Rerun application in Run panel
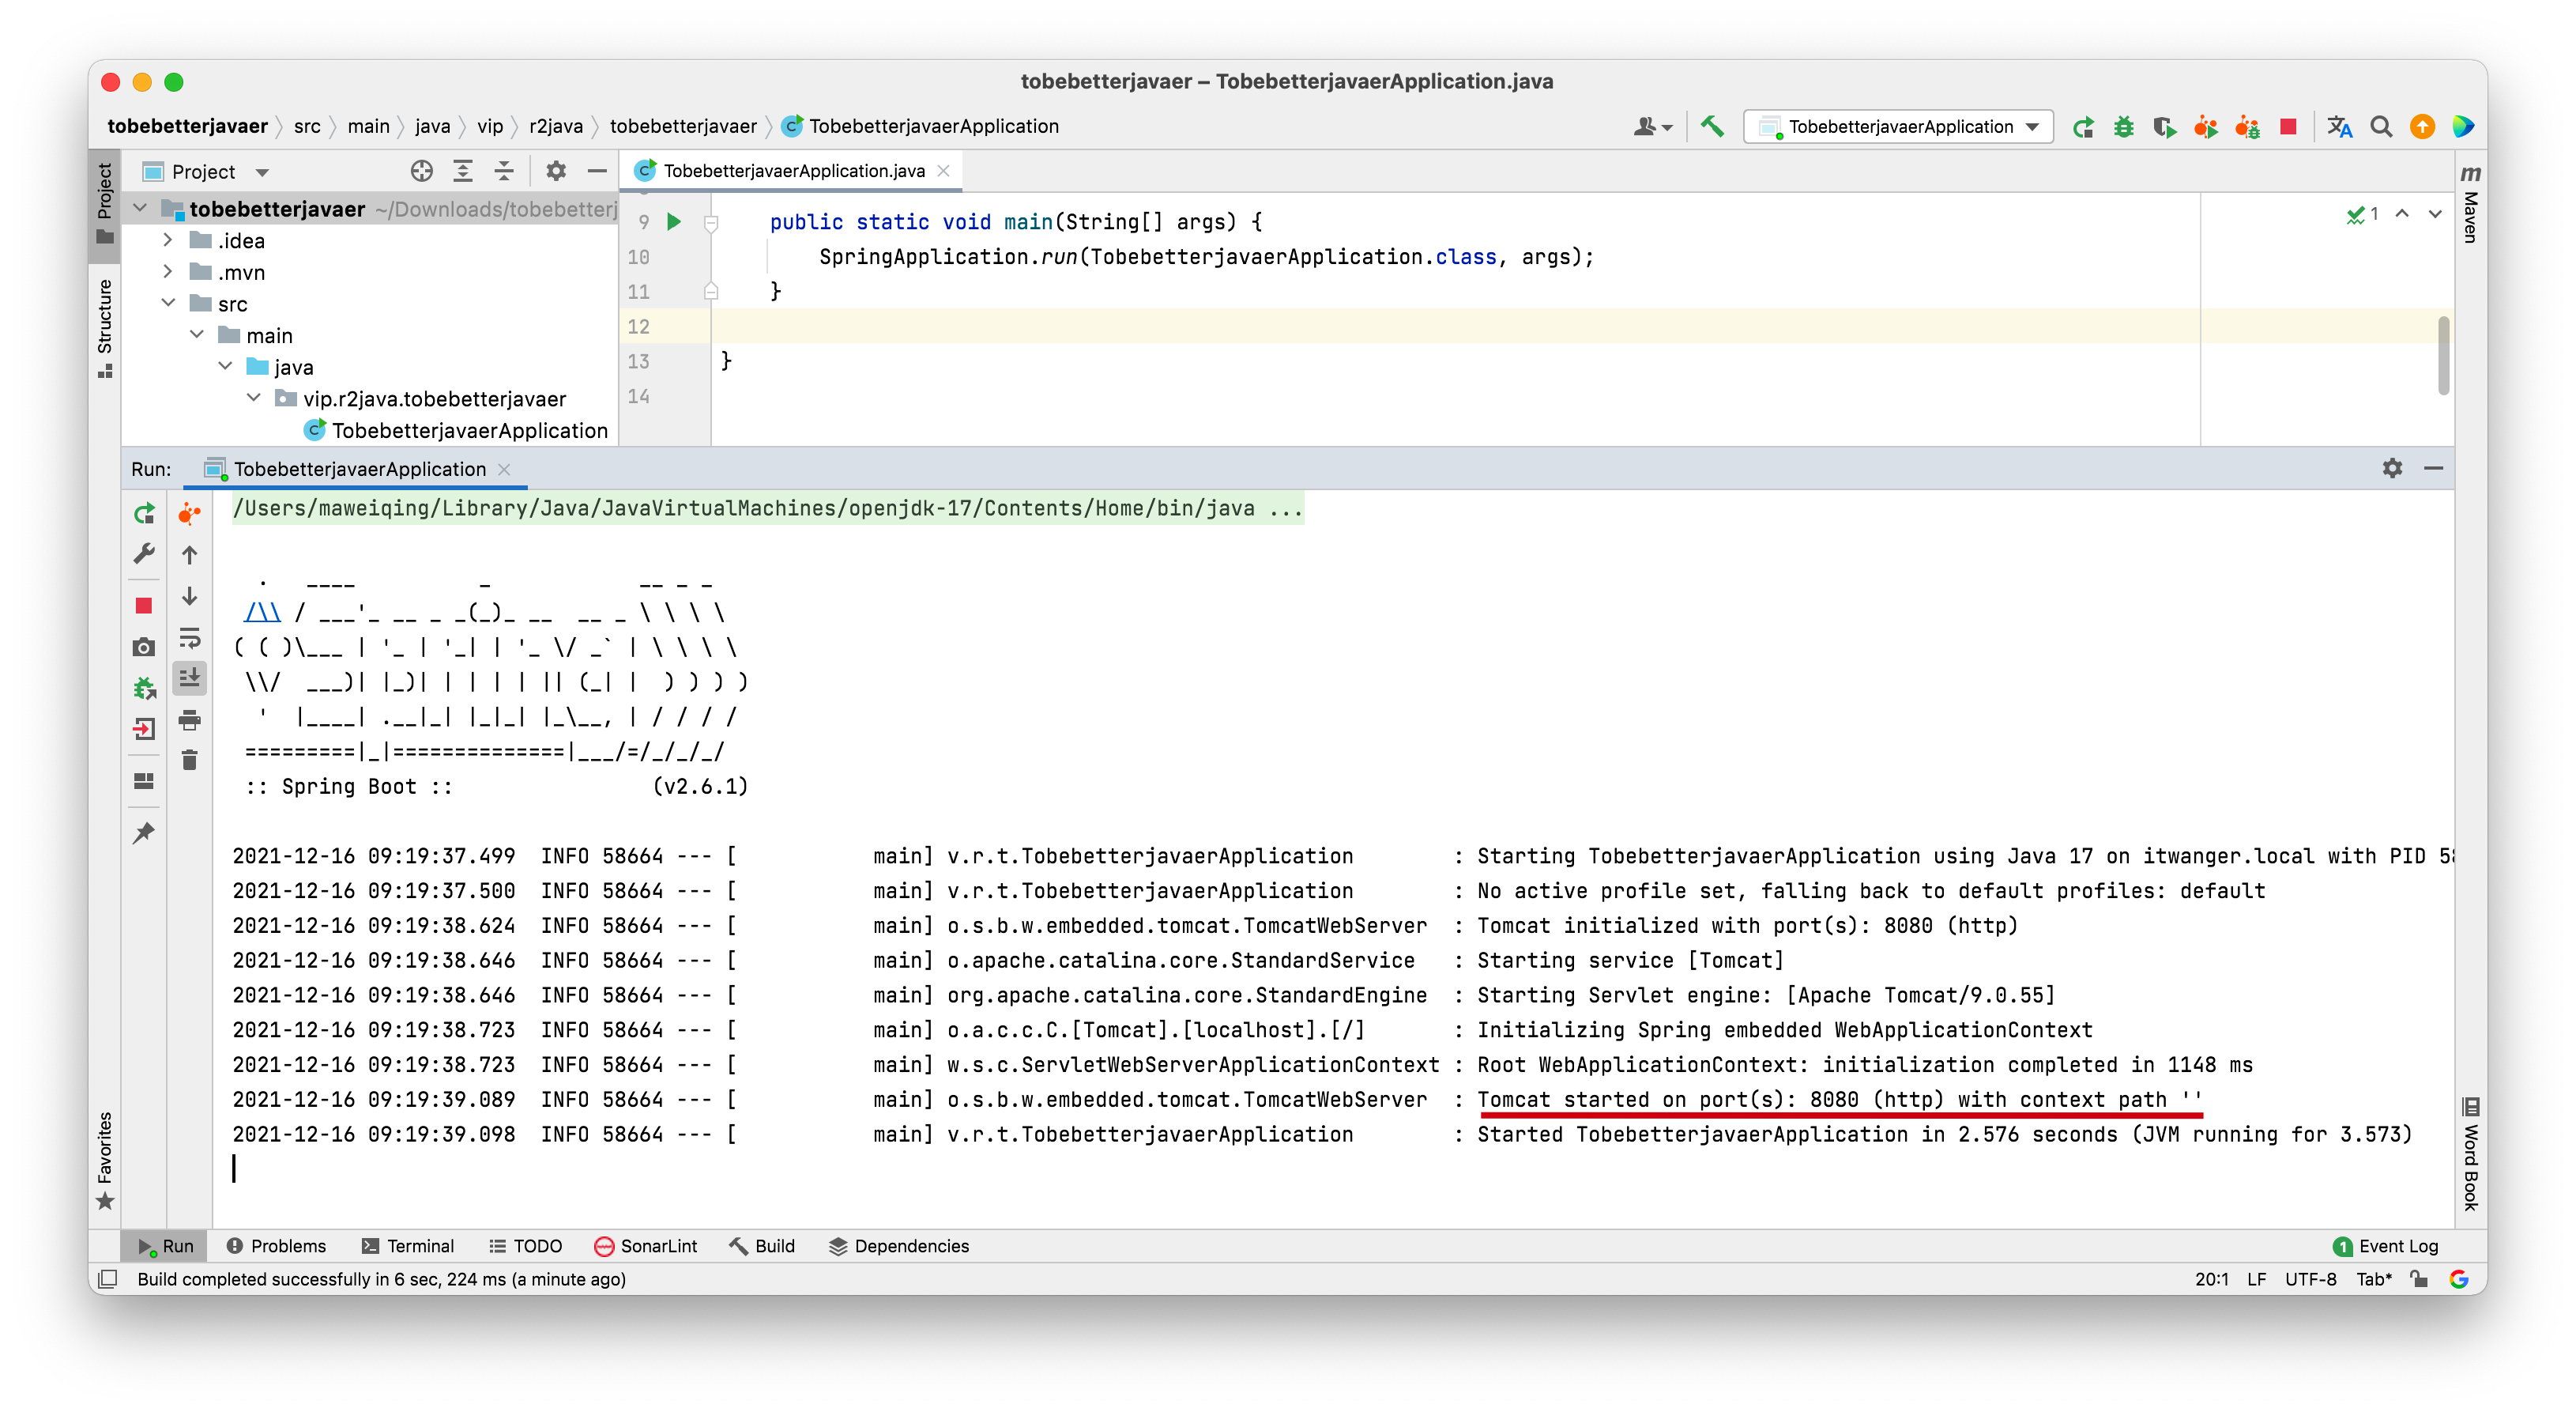Image resolution: width=2576 pixels, height=1412 pixels. [x=144, y=513]
